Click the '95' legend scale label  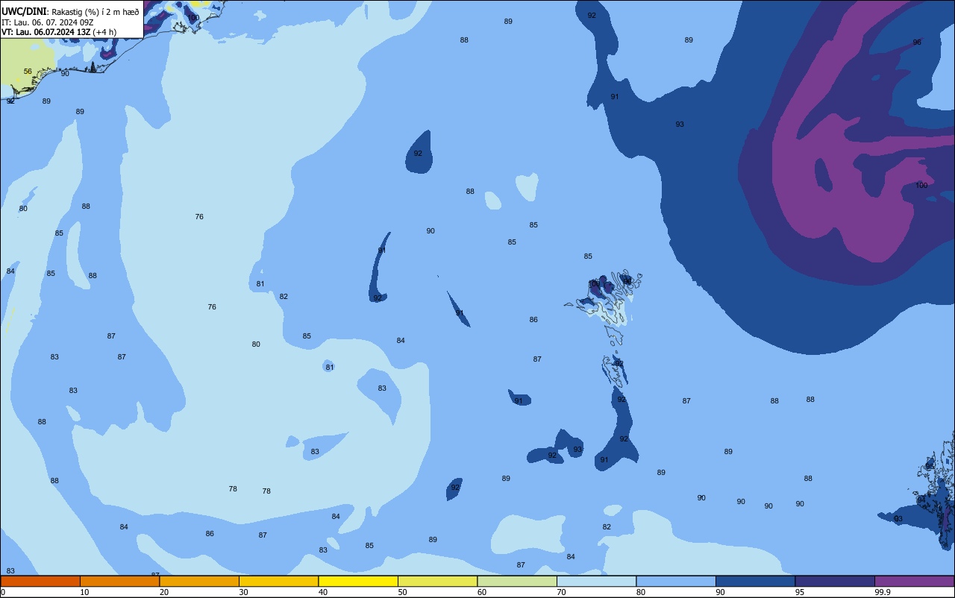click(799, 592)
